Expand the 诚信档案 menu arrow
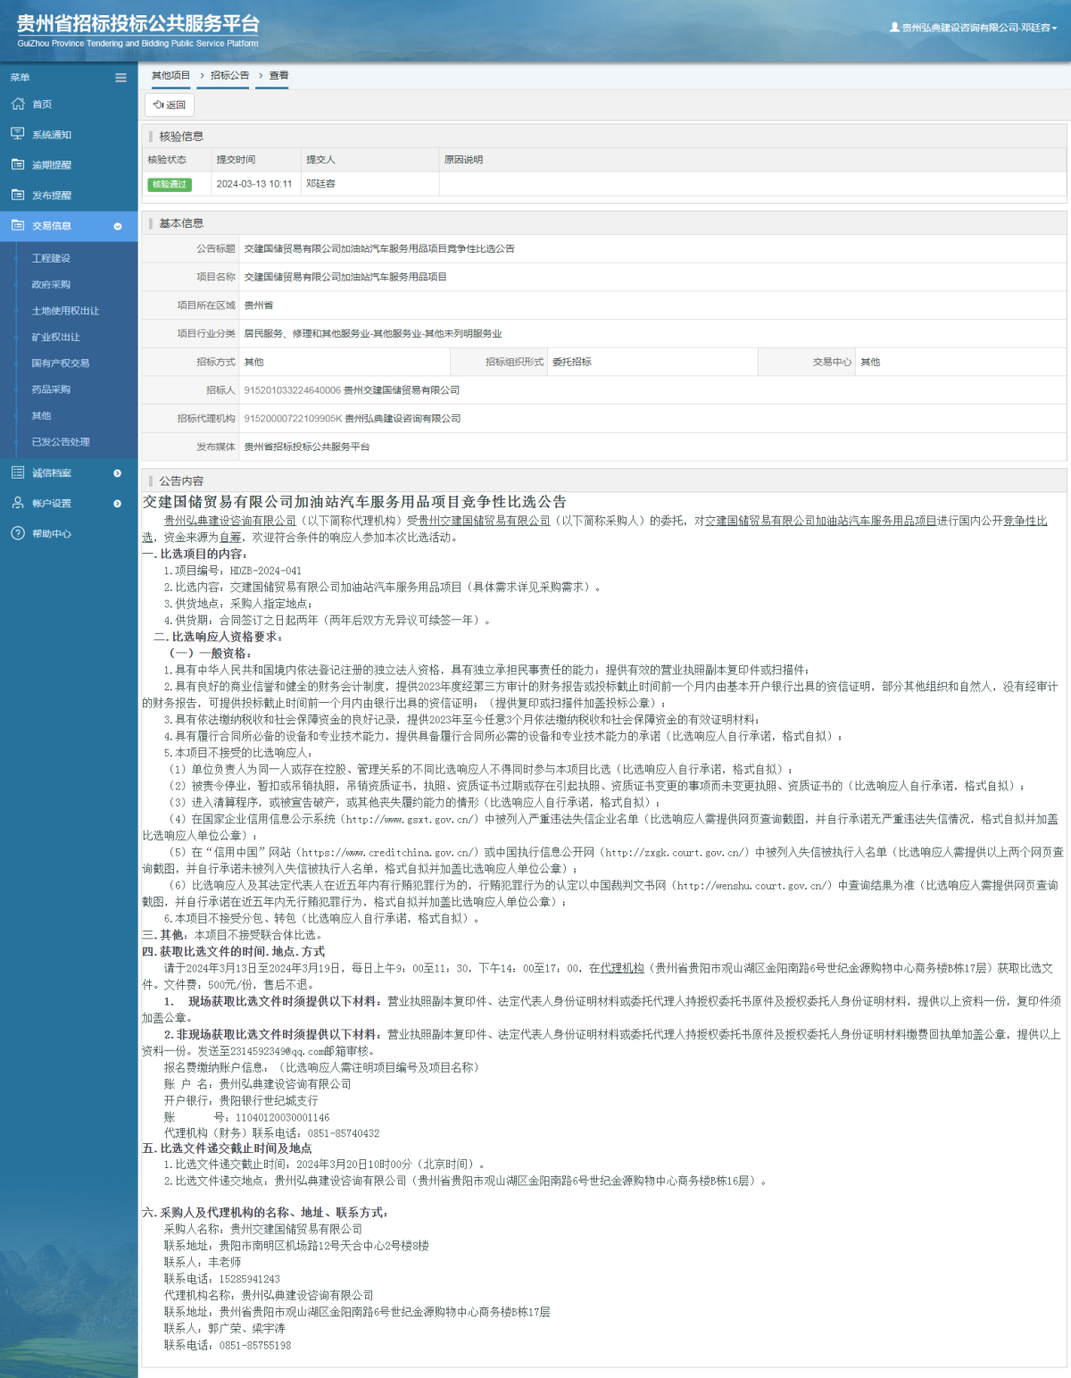 click(117, 473)
